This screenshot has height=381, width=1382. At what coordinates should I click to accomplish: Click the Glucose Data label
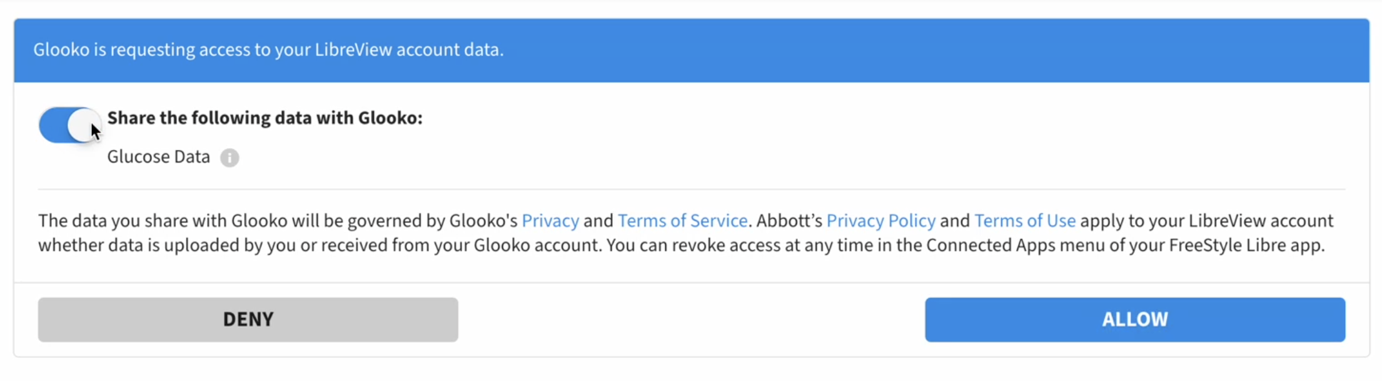pos(158,157)
